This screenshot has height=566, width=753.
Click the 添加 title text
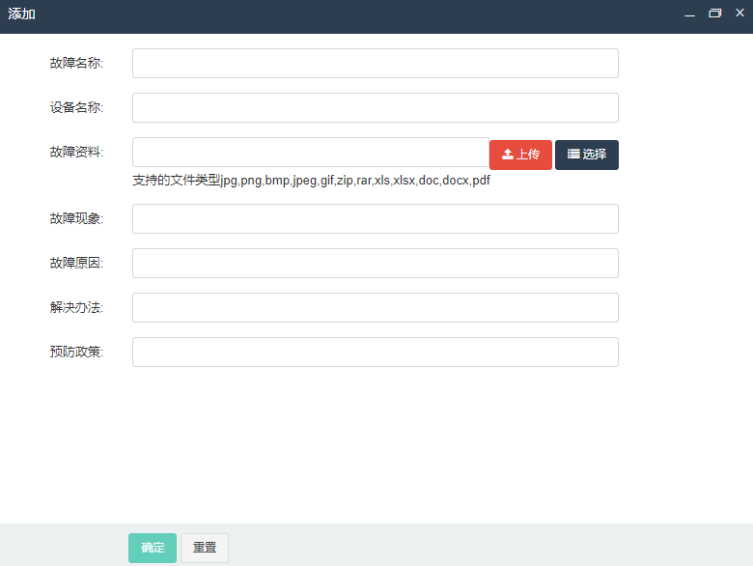(x=21, y=14)
